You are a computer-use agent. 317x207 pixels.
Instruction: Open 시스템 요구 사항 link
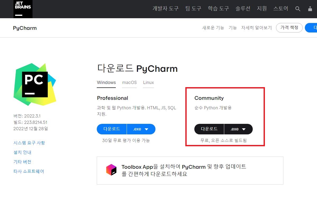pyautogui.click(x=29, y=143)
